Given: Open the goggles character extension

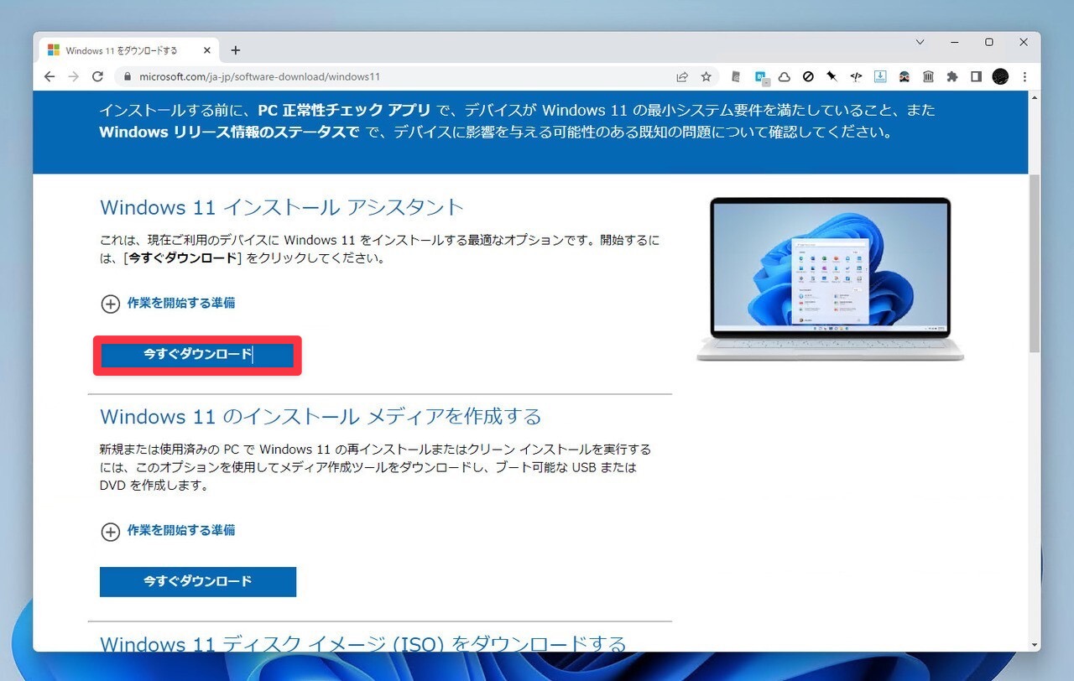Looking at the screenshot, I should pos(905,76).
